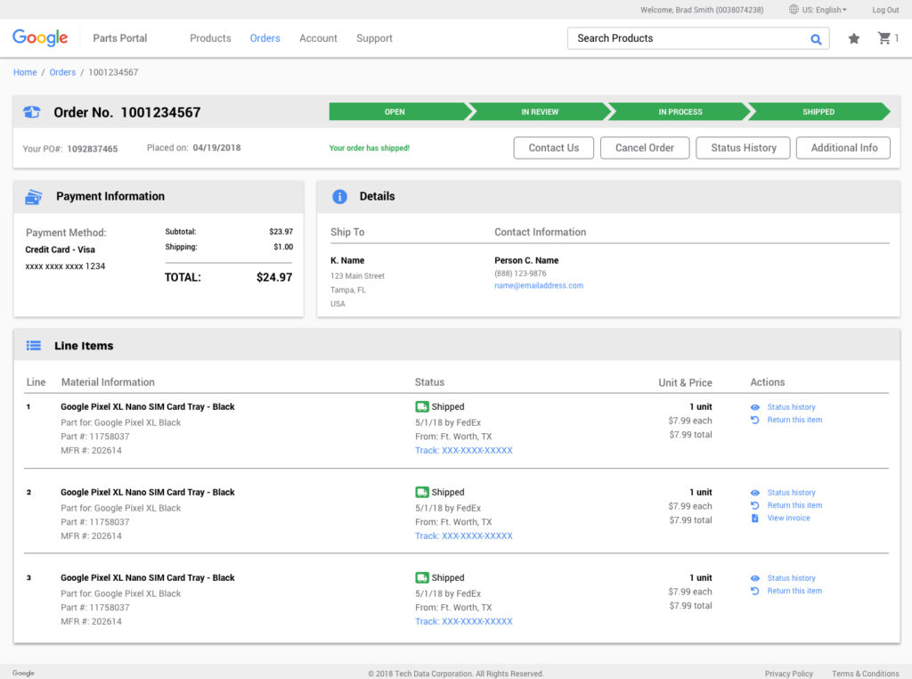912x679 pixels.
Task: Click the 'Your order has shipped!' message
Action: pos(370,149)
